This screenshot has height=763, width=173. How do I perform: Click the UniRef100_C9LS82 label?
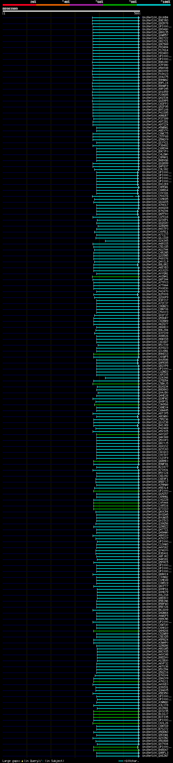[x=155, y=169]
